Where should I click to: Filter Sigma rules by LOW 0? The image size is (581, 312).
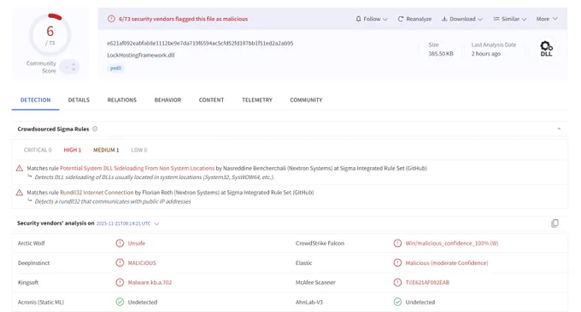tap(139, 150)
